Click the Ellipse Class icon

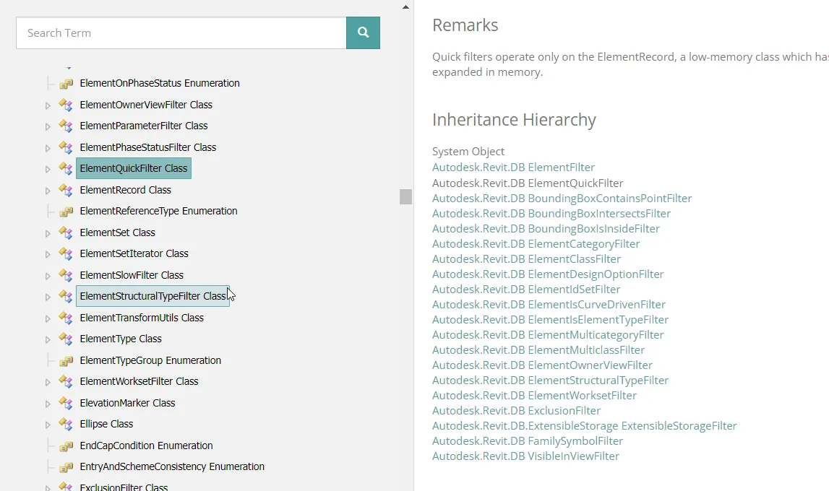66,425
